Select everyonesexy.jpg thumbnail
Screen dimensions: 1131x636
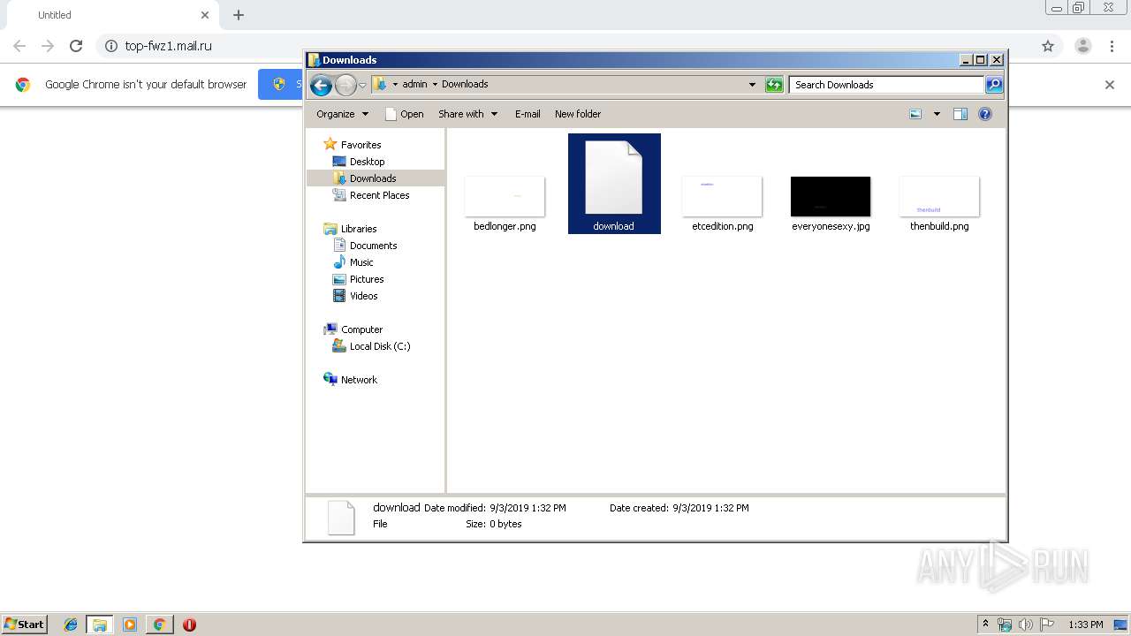(x=831, y=196)
